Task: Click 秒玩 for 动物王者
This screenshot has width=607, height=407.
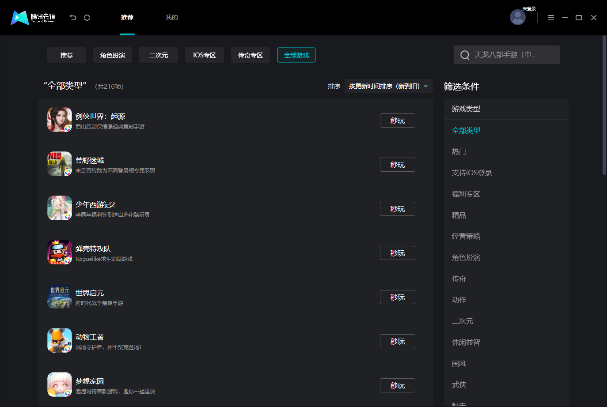Action: point(398,341)
